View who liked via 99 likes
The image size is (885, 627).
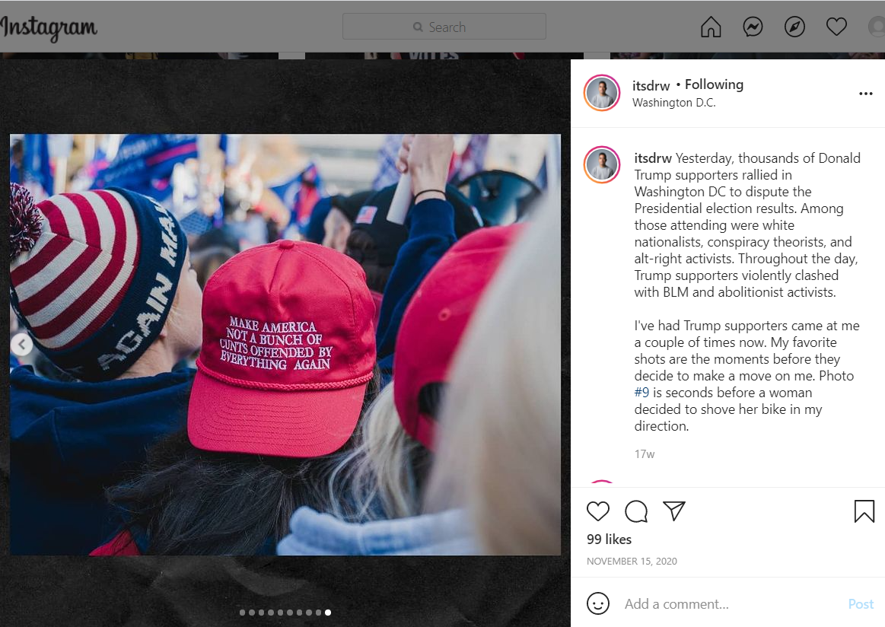point(609,539)
